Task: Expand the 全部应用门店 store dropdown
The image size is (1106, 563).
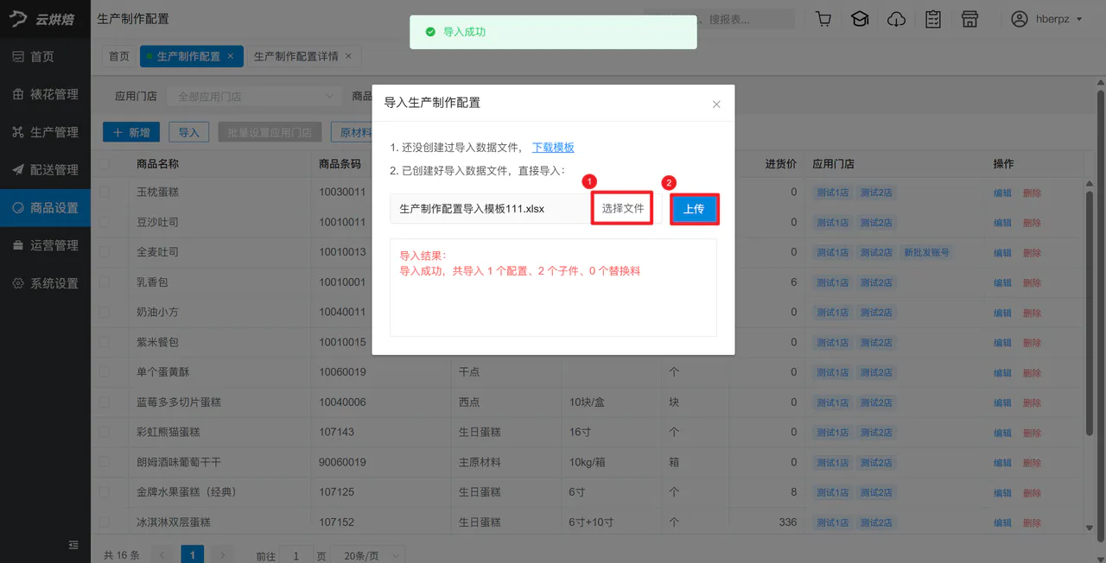Action: coord(254,97)
